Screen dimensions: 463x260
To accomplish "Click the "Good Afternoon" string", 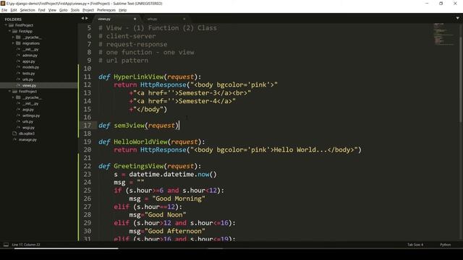I will (x=174, y=231).
